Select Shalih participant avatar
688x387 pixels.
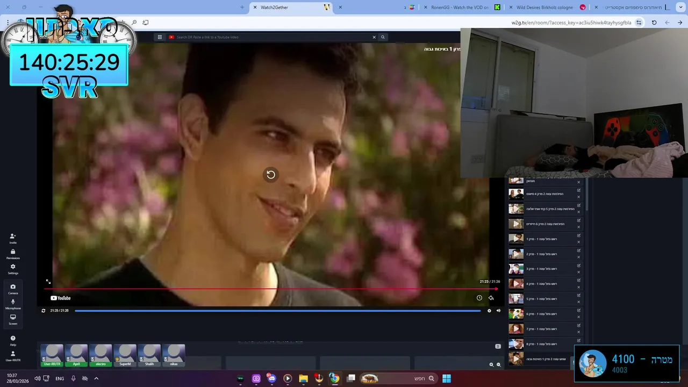pos(149,355)
